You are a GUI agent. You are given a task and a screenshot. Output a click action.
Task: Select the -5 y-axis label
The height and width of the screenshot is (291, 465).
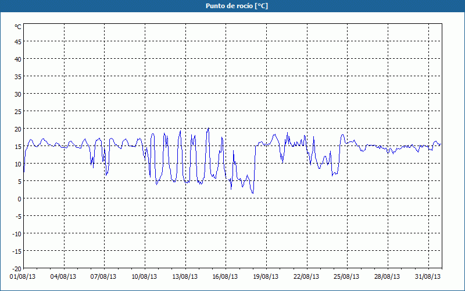tap(19, 217)
